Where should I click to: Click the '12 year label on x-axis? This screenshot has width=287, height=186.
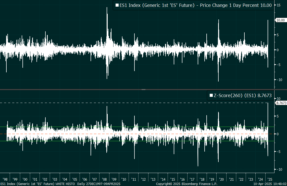coord(143,179)
